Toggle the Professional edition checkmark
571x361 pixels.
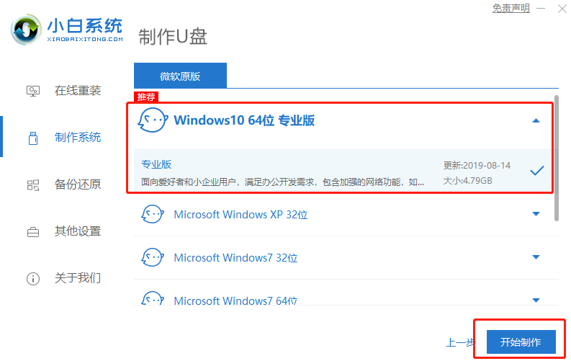pos(536,171)
